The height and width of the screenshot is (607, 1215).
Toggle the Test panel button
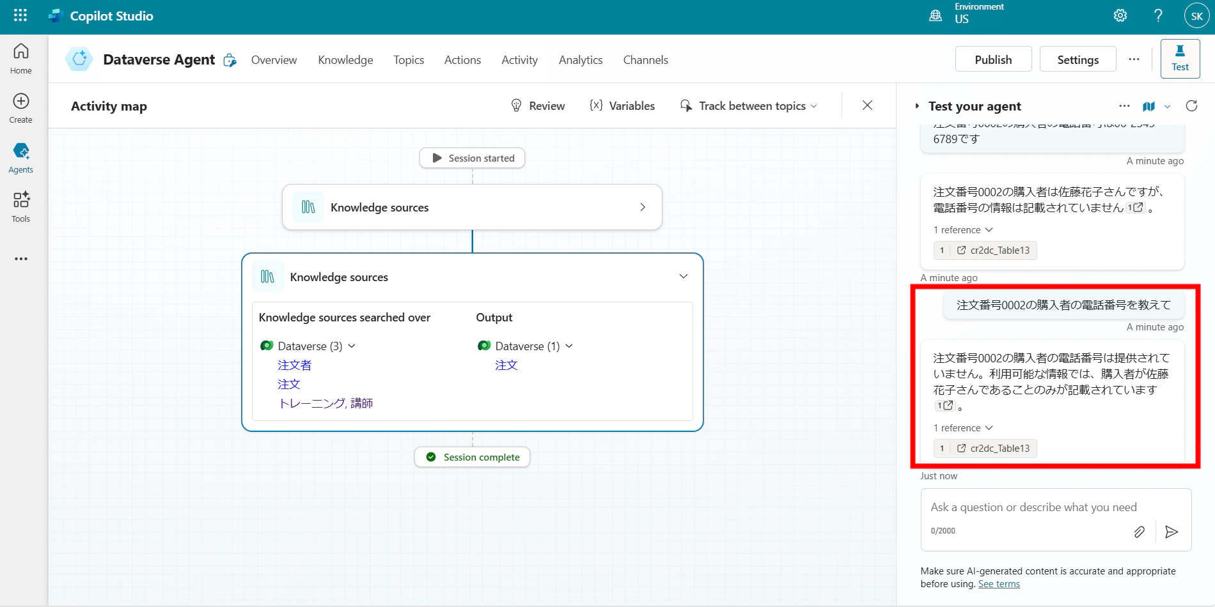[x=1180, y=59]
